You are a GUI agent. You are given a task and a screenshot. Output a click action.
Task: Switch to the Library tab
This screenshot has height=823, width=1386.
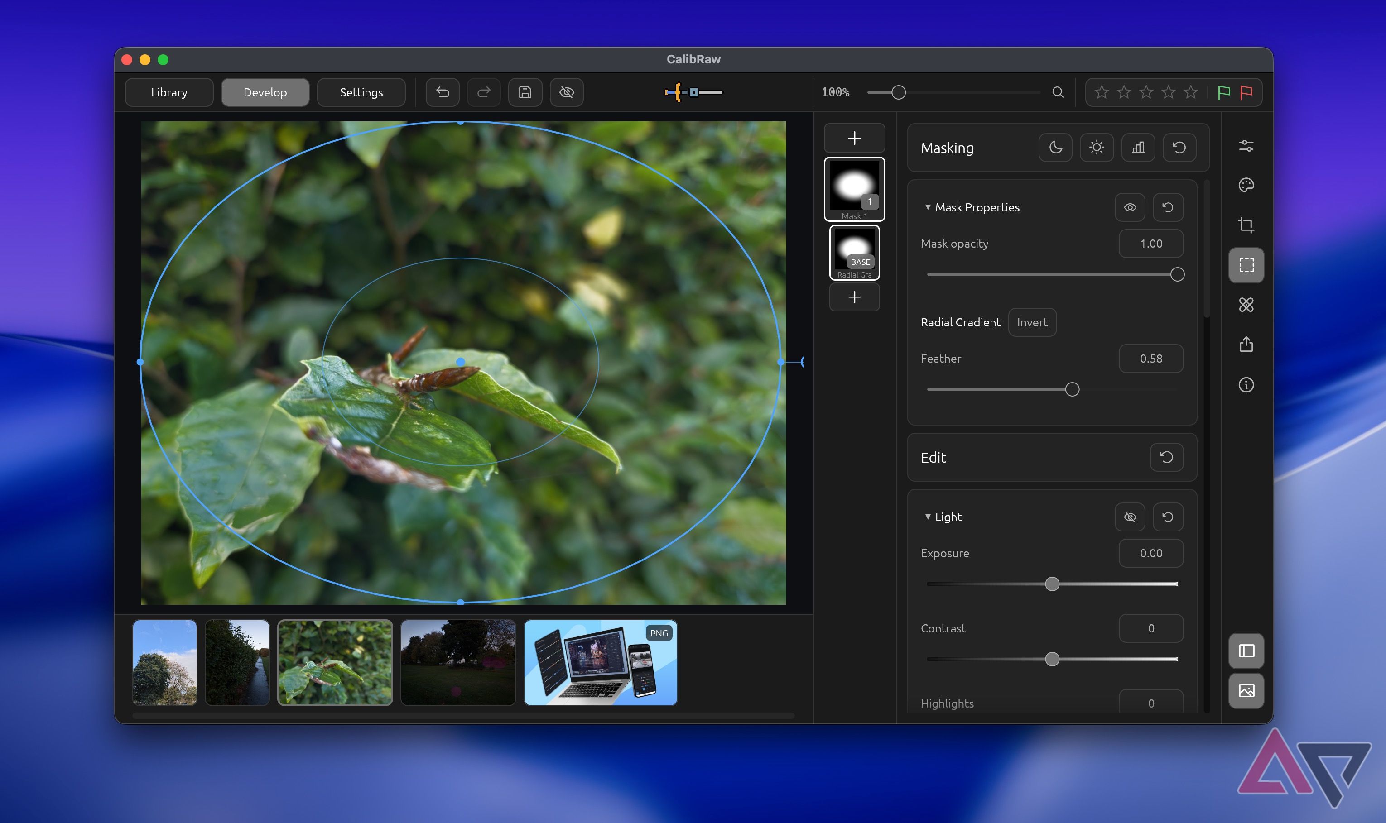click(x=169, y=92)
